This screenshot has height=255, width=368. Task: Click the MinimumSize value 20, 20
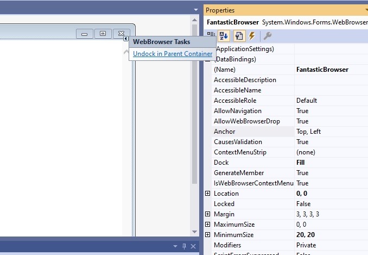click(306, 235)
